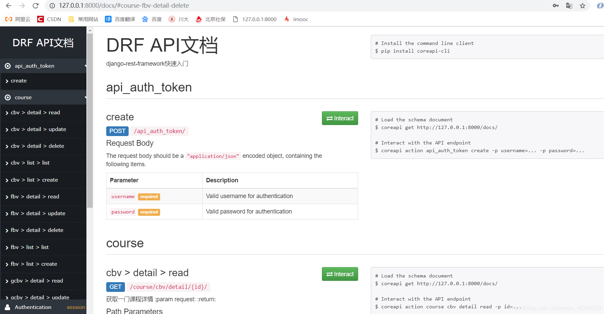Collapse the api_auth_token section
The height and width of the screenshot is (314, 604).
point(86,66)
